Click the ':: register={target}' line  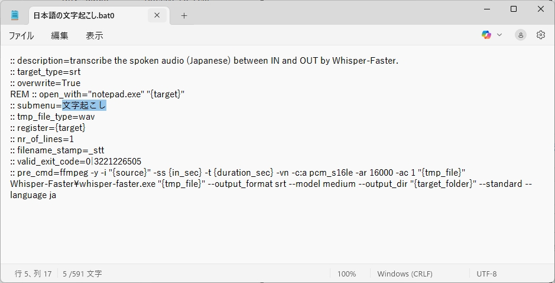tap(48, 128)
